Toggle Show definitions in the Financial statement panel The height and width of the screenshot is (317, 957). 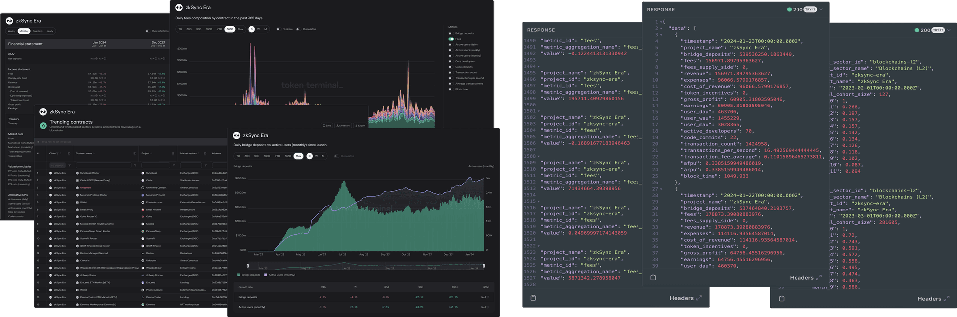[147, 31]
